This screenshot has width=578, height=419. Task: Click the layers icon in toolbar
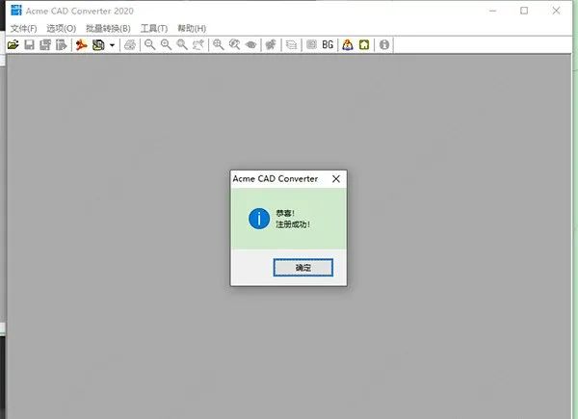291,45
